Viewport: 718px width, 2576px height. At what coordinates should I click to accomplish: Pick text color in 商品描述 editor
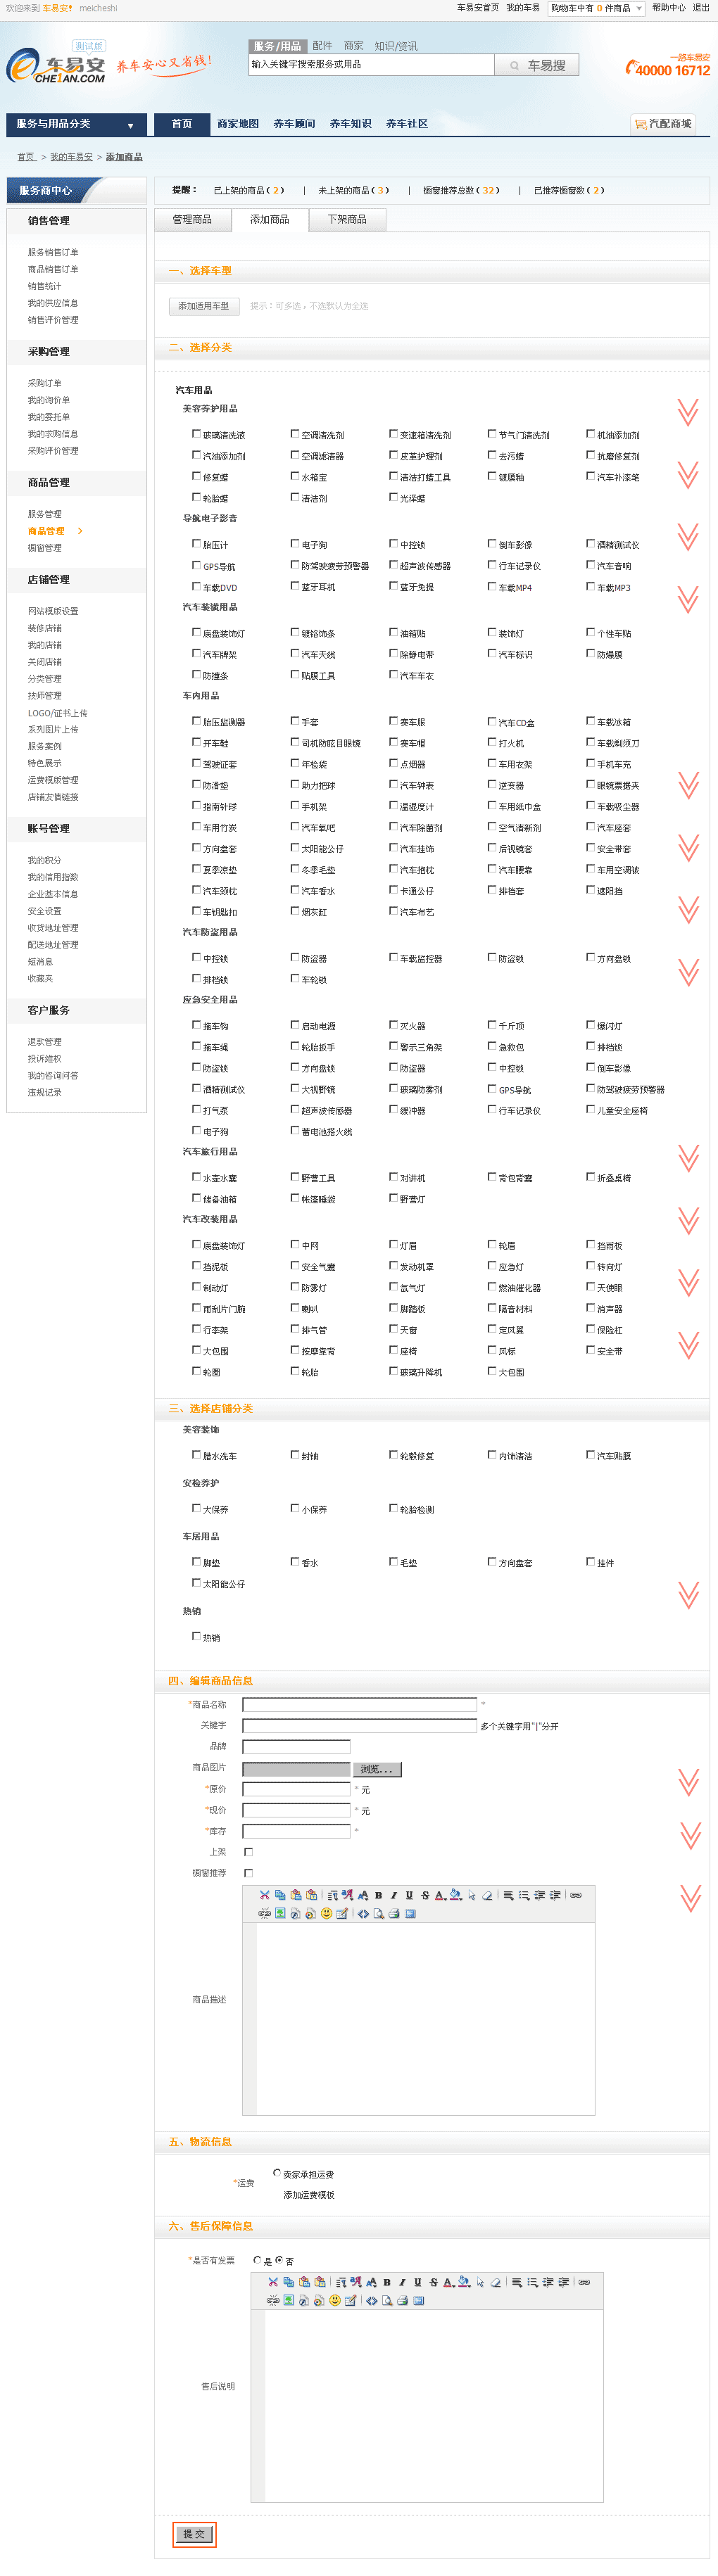coord(440,1895)
